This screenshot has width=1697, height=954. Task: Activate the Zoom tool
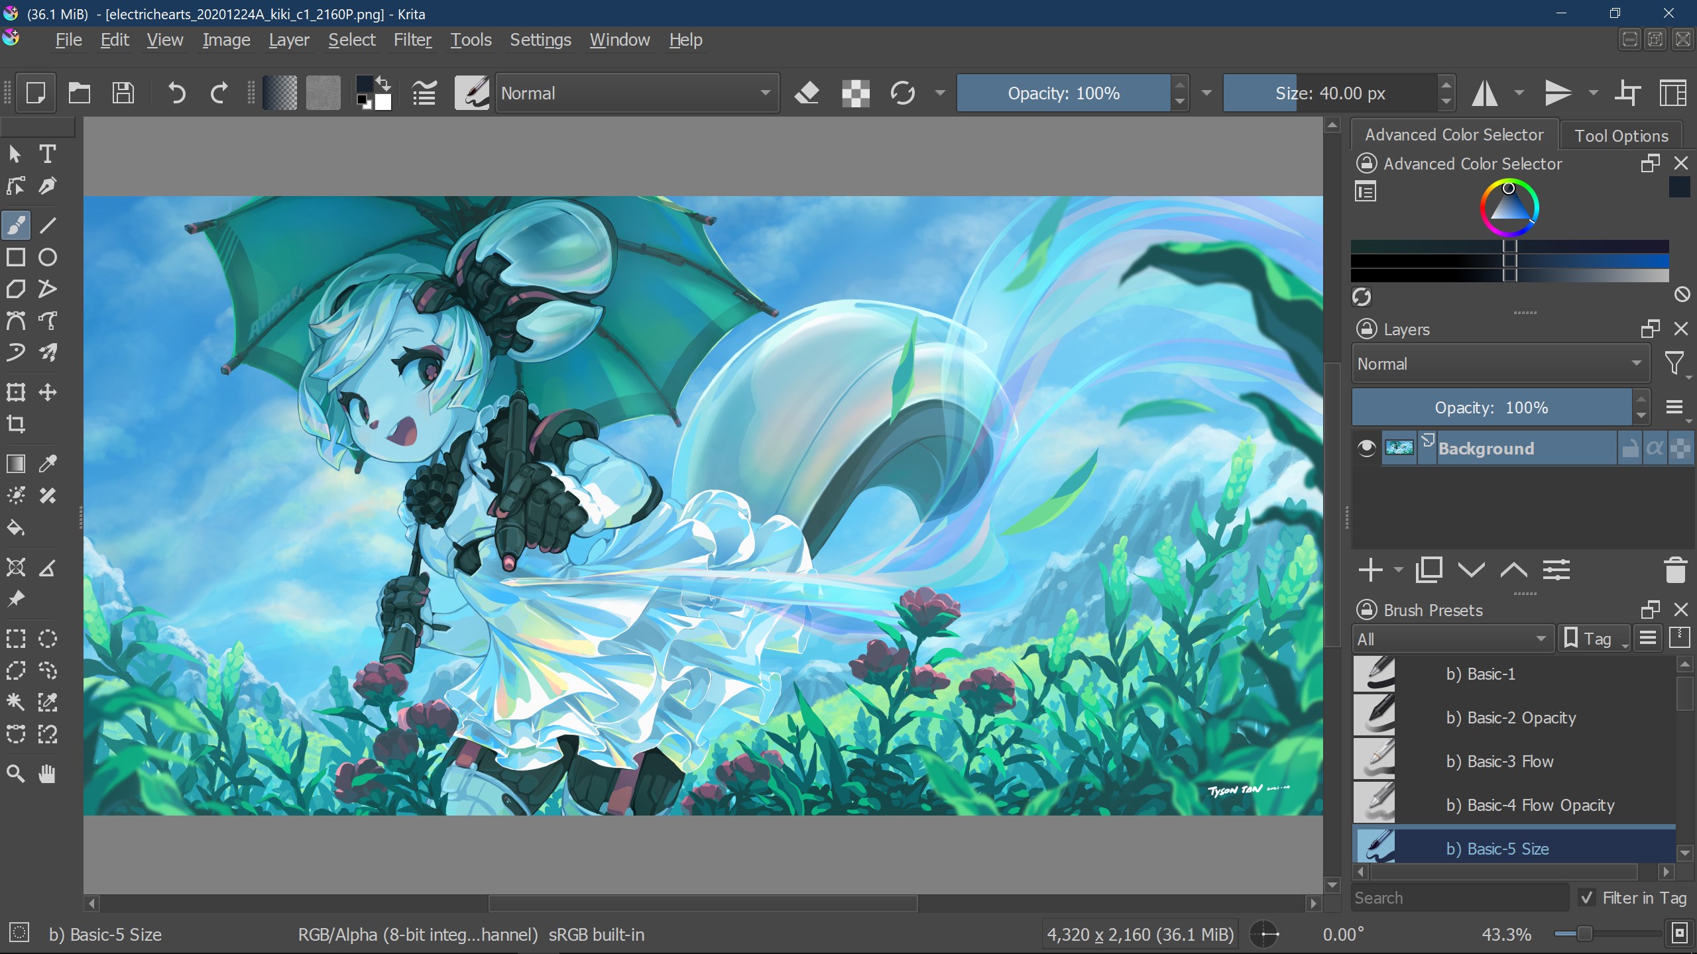pyautogui.click(x=16, y=772)
